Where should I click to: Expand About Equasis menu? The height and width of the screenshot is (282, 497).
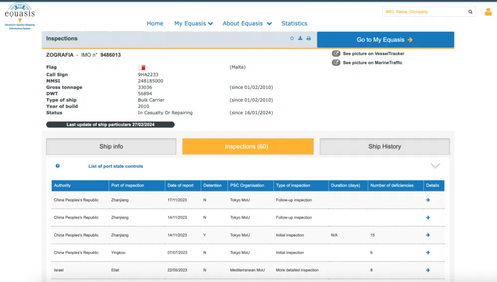(247, 23)
